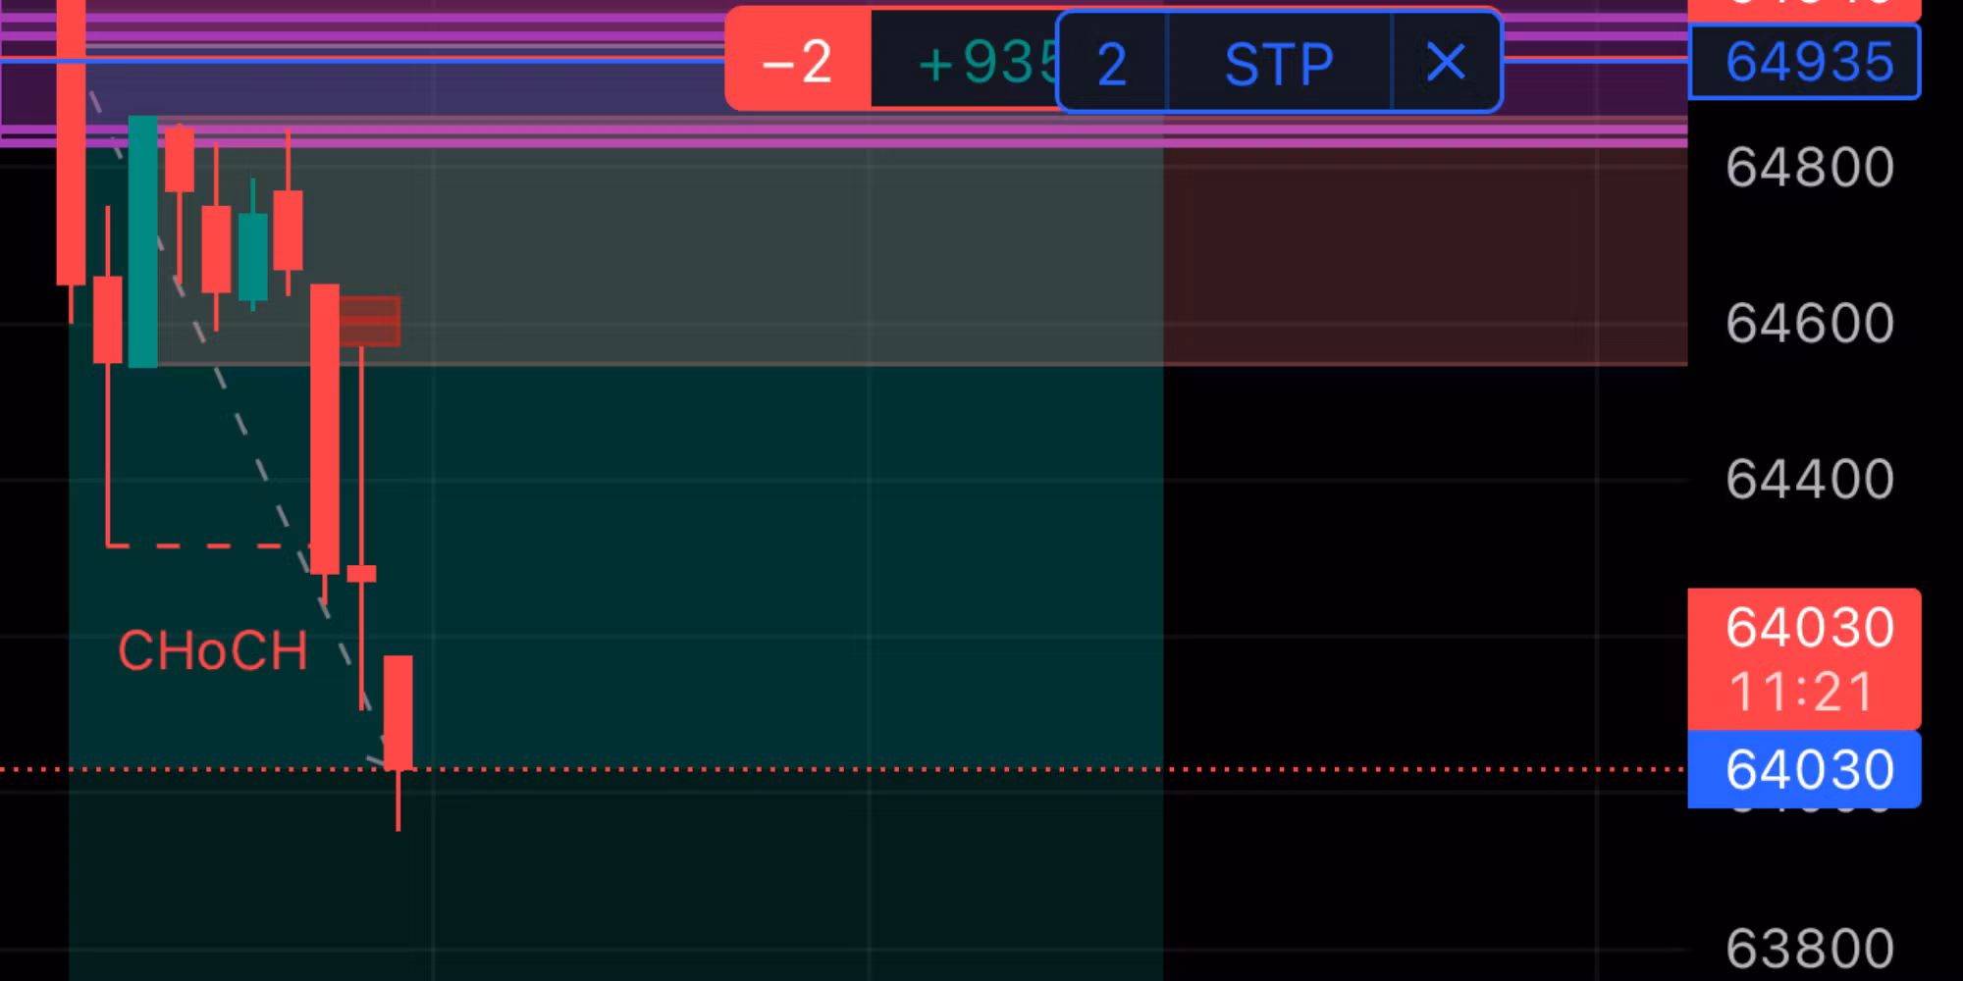Click the blue 64030 price label
This screenshot has height=981, width=1963.
pos(1804,770)
